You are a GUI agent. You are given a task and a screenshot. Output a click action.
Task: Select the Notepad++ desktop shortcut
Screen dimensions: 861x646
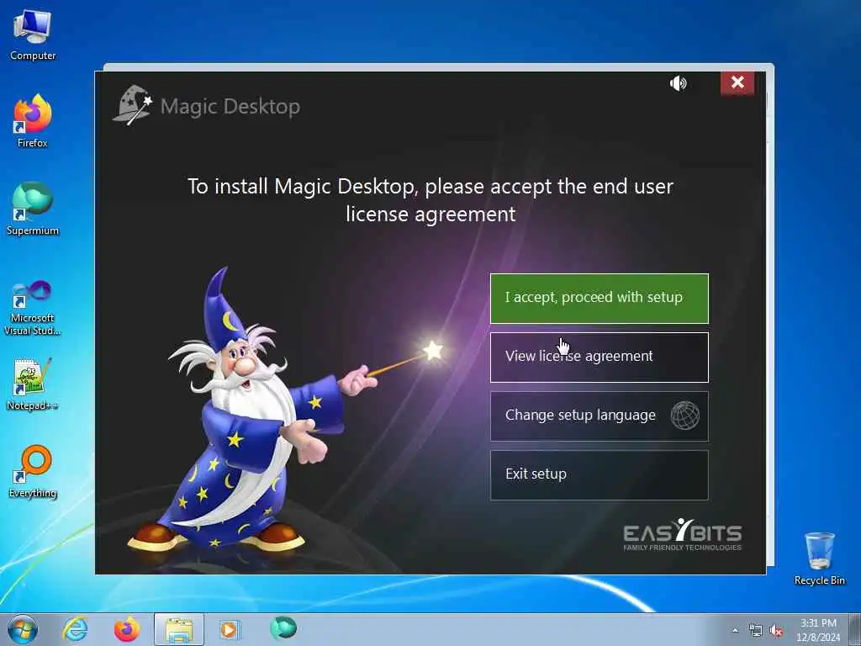(33, 384)
